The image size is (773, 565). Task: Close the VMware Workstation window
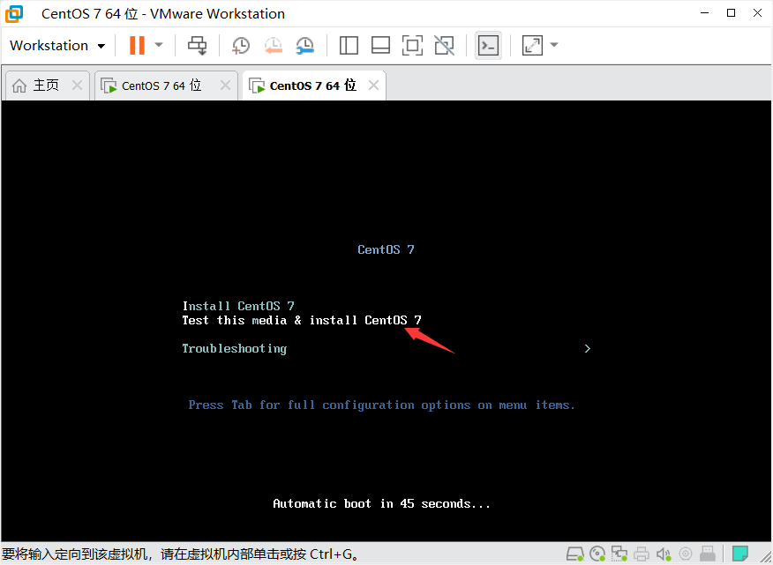coord(758,13)
